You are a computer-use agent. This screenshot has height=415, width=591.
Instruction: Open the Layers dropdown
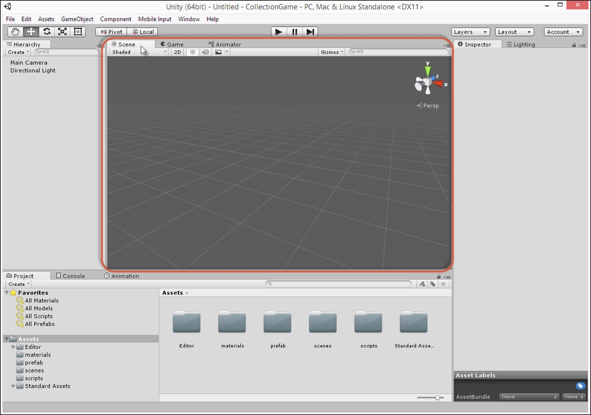470,32
